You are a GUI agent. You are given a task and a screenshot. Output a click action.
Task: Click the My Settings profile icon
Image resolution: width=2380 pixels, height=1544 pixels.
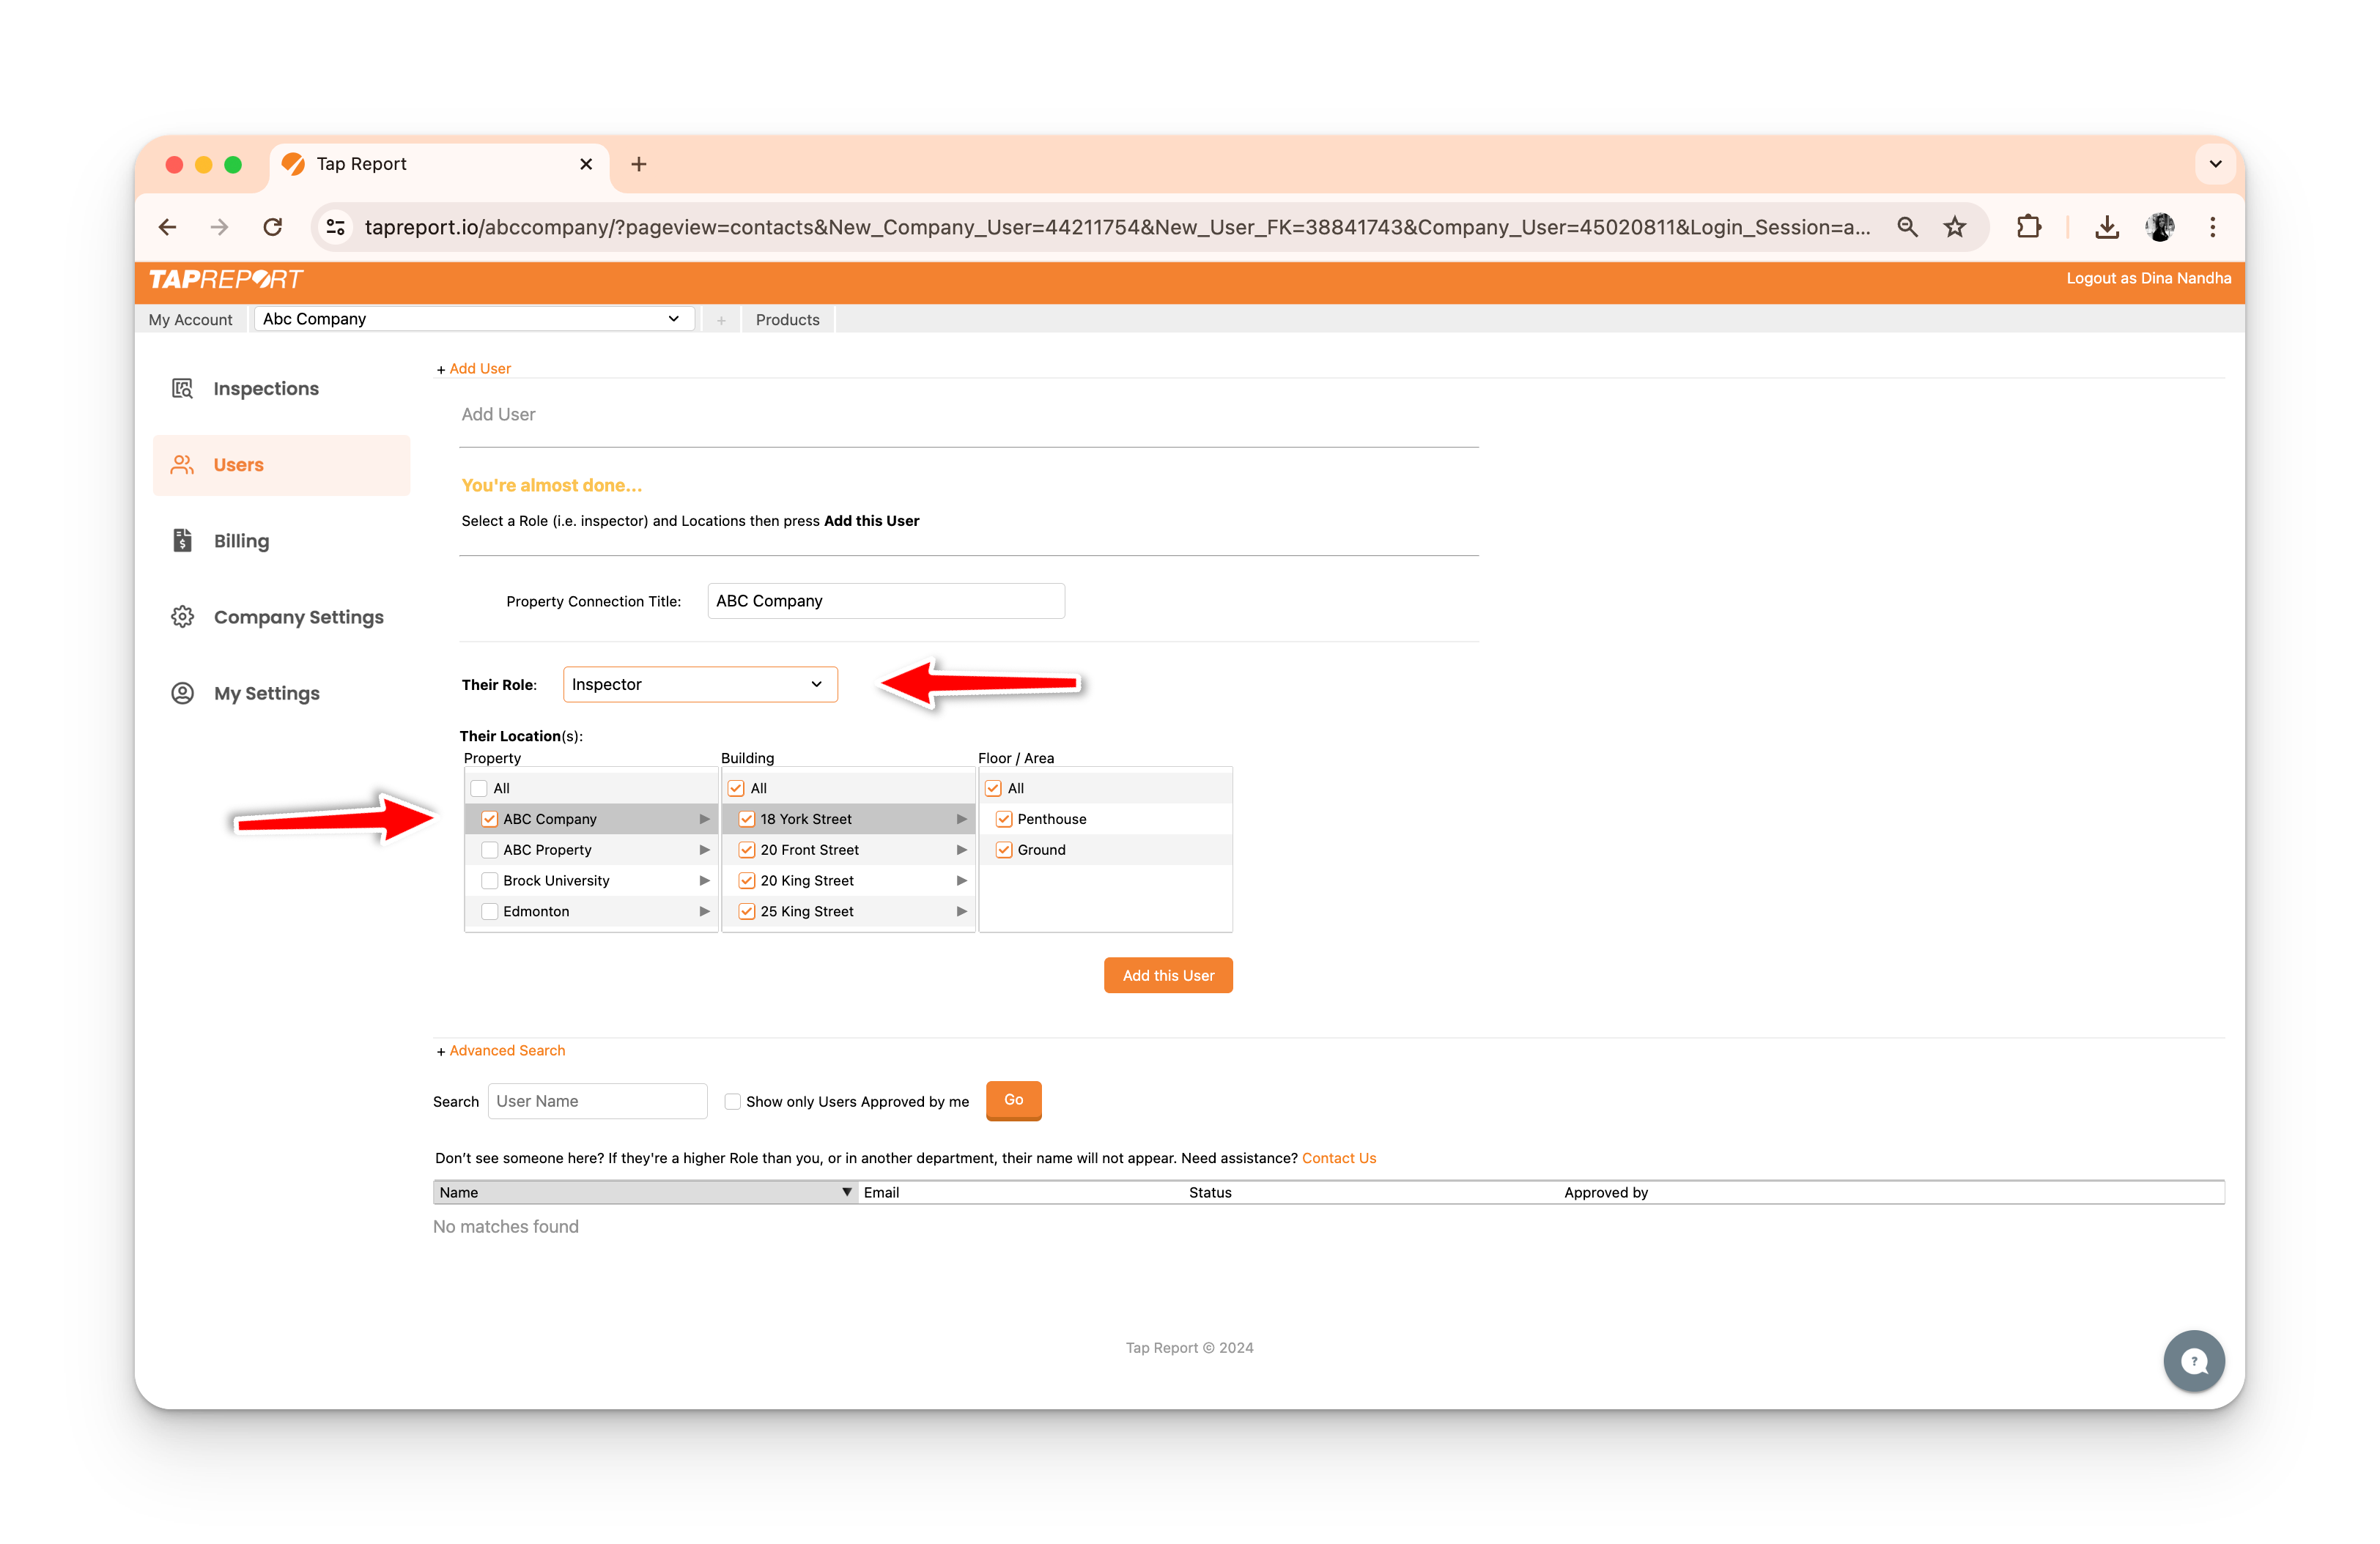click(x=182, y=693)
